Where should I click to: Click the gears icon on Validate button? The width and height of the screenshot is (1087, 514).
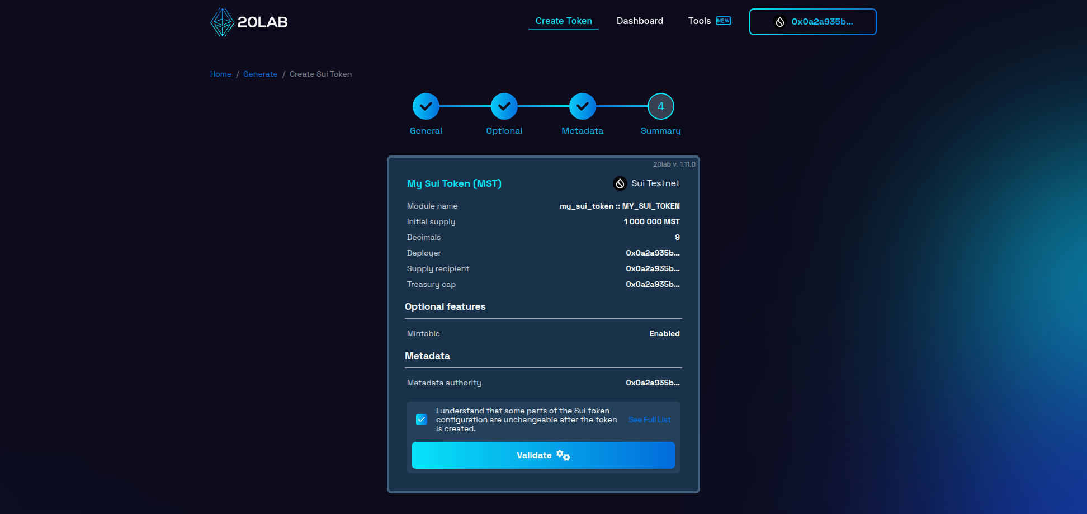point(563,455)
